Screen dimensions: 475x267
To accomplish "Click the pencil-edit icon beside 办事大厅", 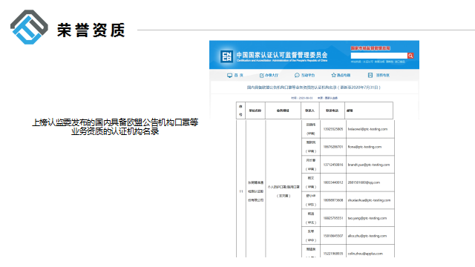I will (262, 75).
